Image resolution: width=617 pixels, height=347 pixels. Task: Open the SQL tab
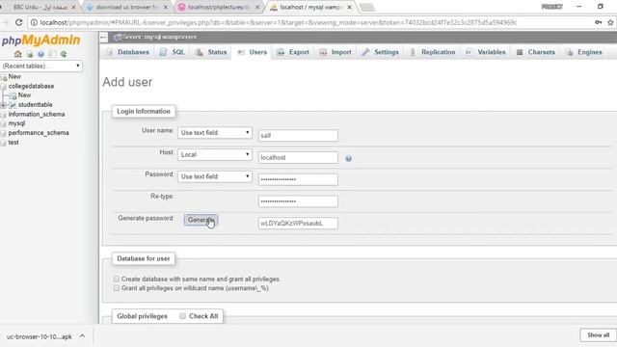[x=173, y=52]
